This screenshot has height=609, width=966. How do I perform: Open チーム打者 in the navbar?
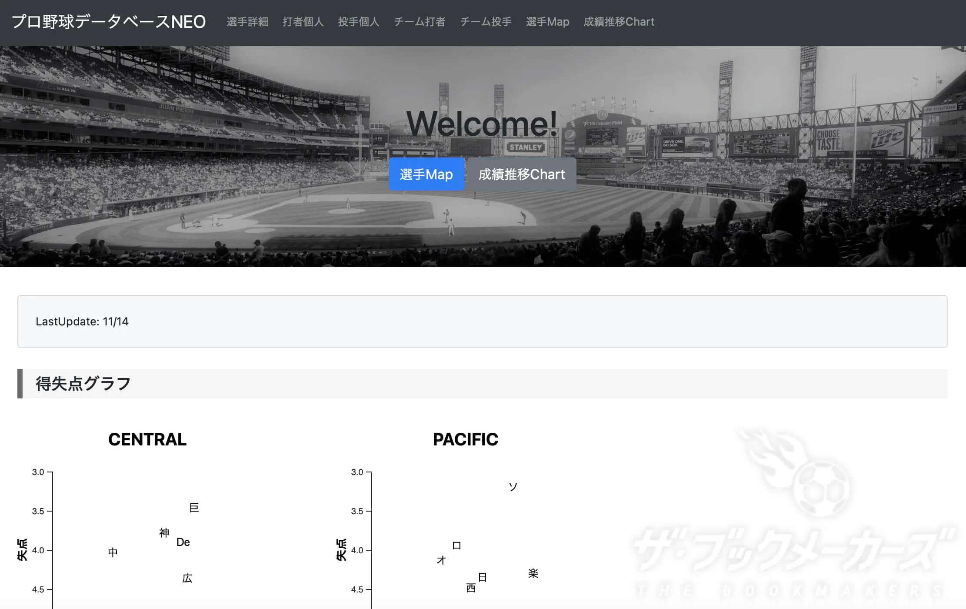(x=420, y=22)
